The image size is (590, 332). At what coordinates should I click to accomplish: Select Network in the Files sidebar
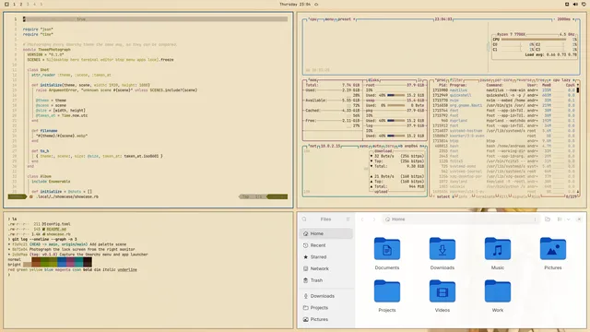pos(325,268)
